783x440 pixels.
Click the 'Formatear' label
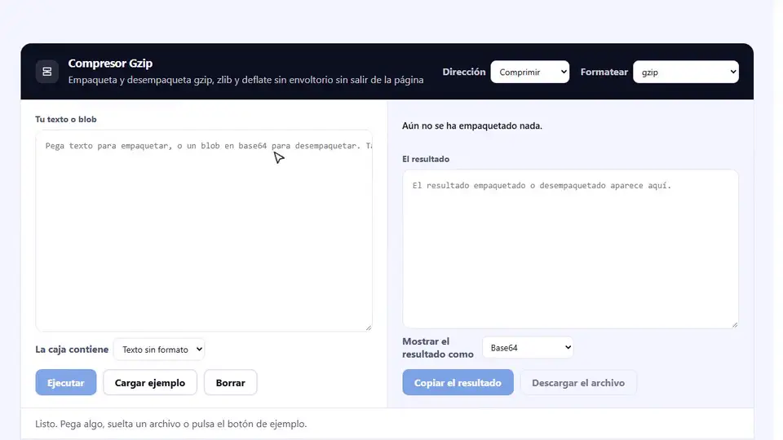tap(604, 72)
